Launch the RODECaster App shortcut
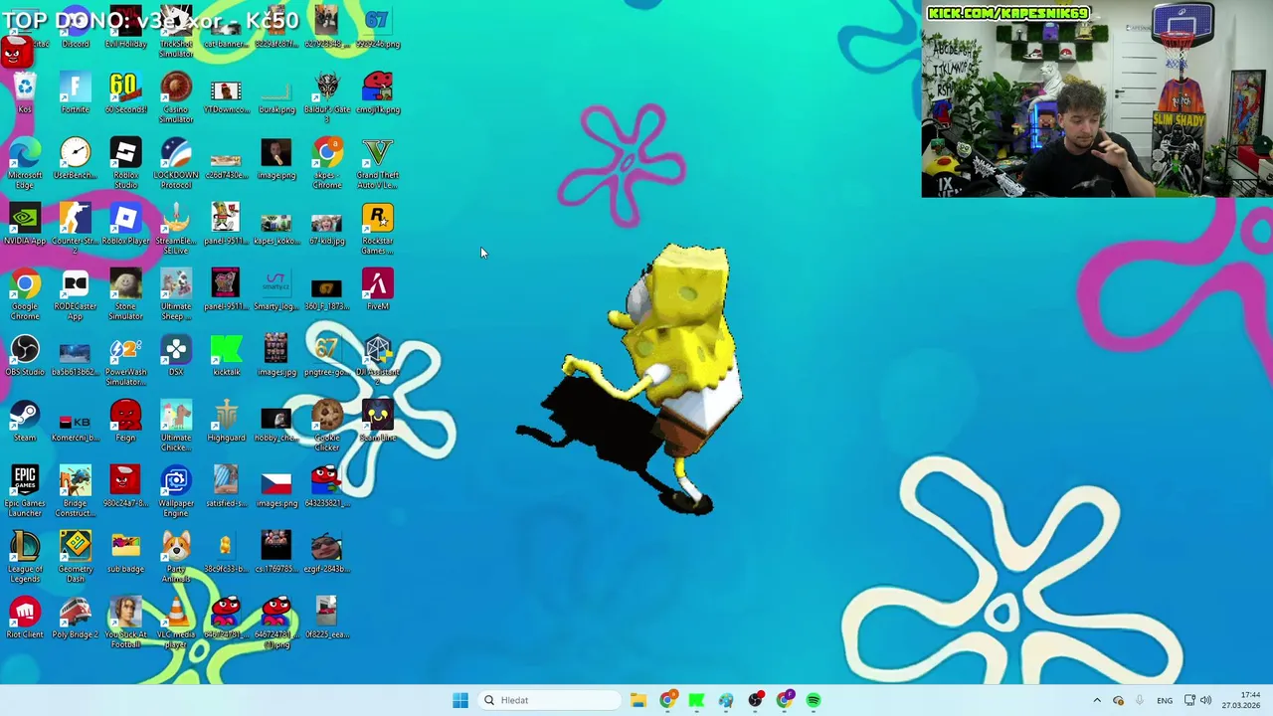Viewport: 1273px width, 716px height. coord(76,295)
